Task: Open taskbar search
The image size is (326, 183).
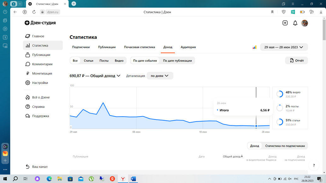Action: tap(15, 179)
